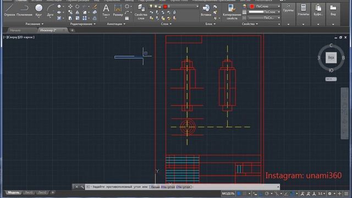The image size is (352, 198).
Task: Open the Утилиты calculator panel
Action: coord(303,10)
